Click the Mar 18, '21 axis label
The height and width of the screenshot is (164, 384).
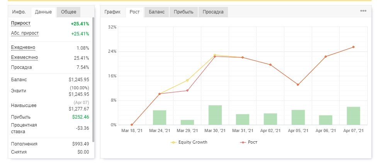132,131
